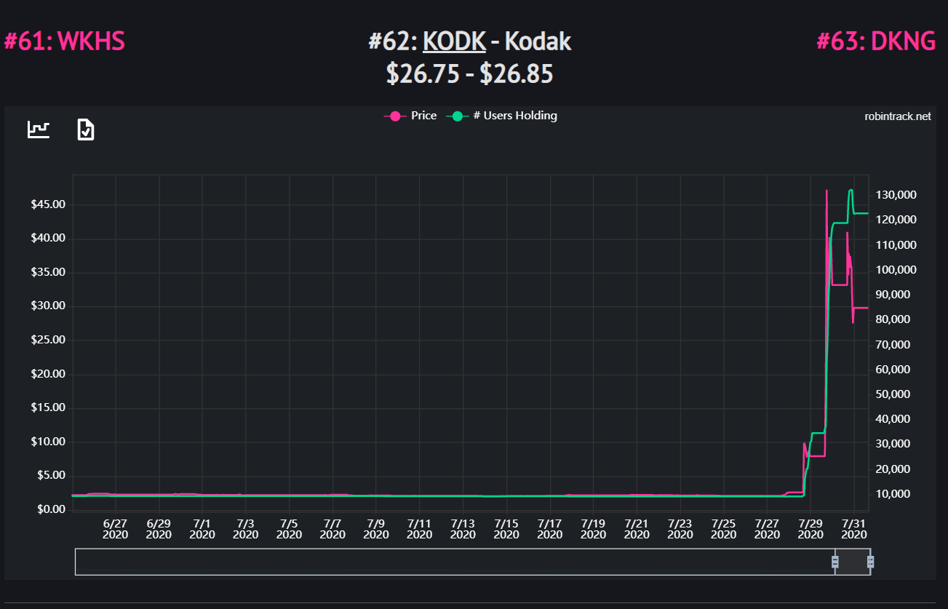The width and height of the screenshot is (948, 609).
Task: Click the step-line chart mode icon
Action: 39,130
